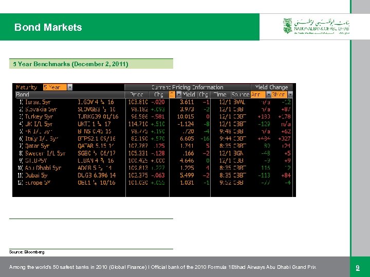370x277 pixels.
Task: Open the 3Mon yield change dropdown arrow
Action: (290, 94)
